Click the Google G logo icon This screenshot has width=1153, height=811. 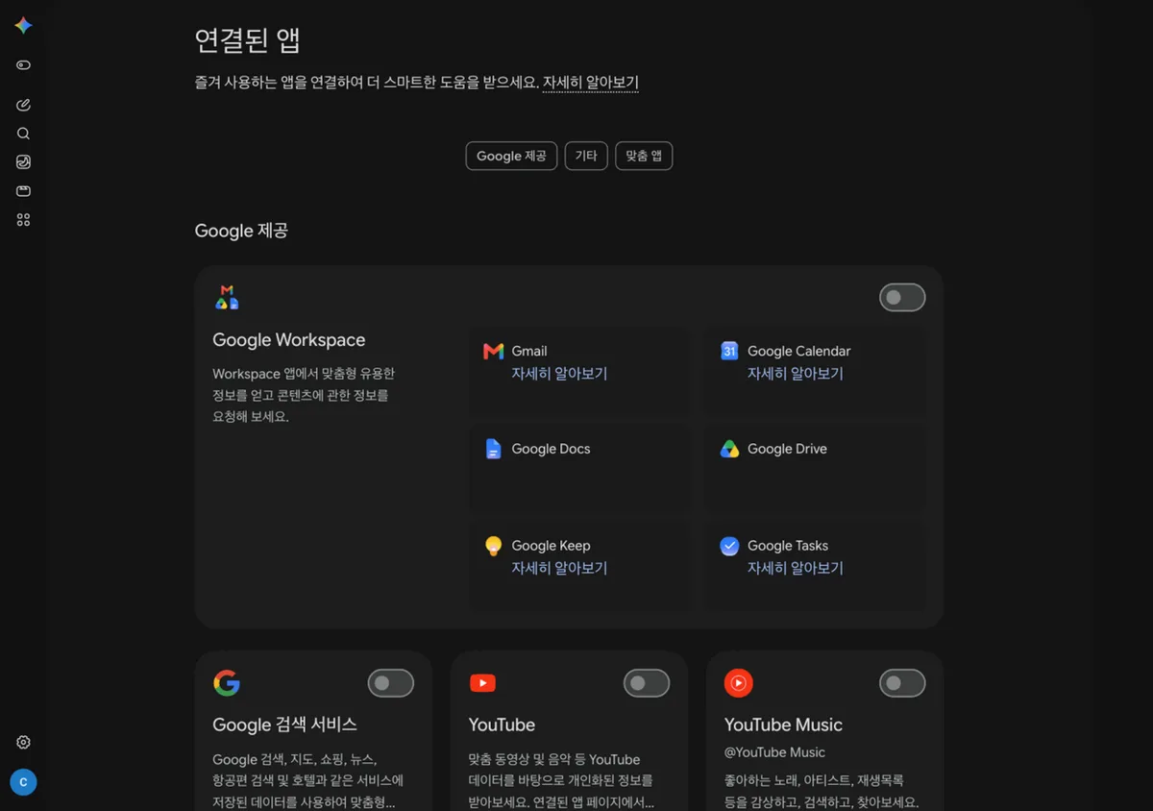[227, 683]
